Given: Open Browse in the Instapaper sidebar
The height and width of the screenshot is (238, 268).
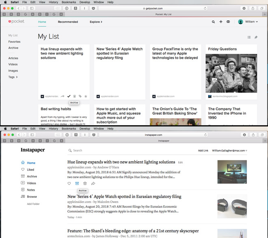Looking at the screenshot, I should click(29, 197).
